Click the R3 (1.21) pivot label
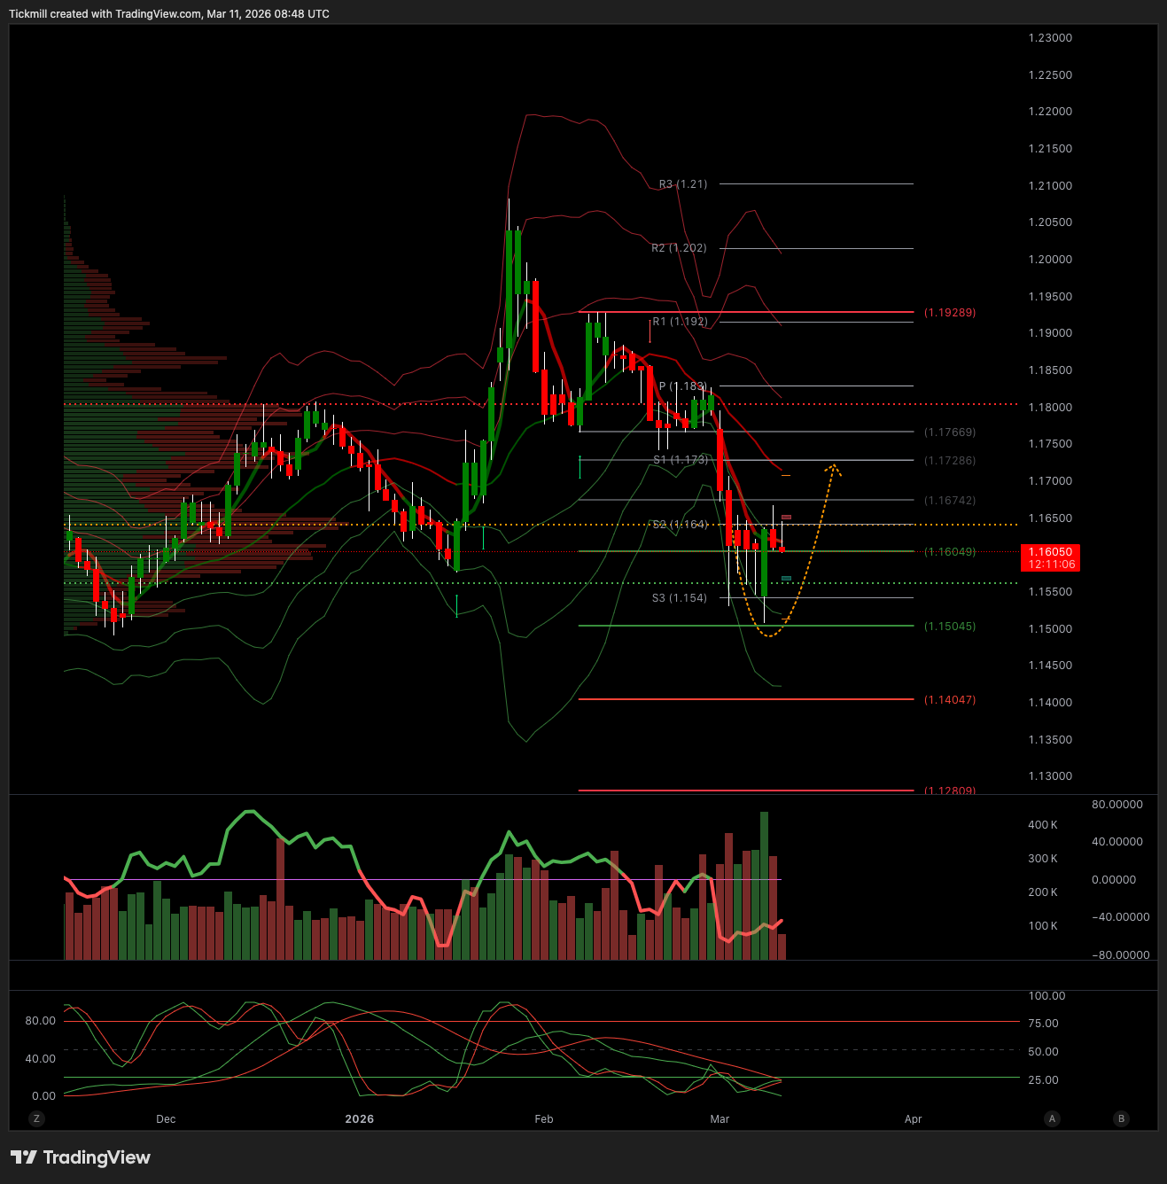 coord(683,184)
